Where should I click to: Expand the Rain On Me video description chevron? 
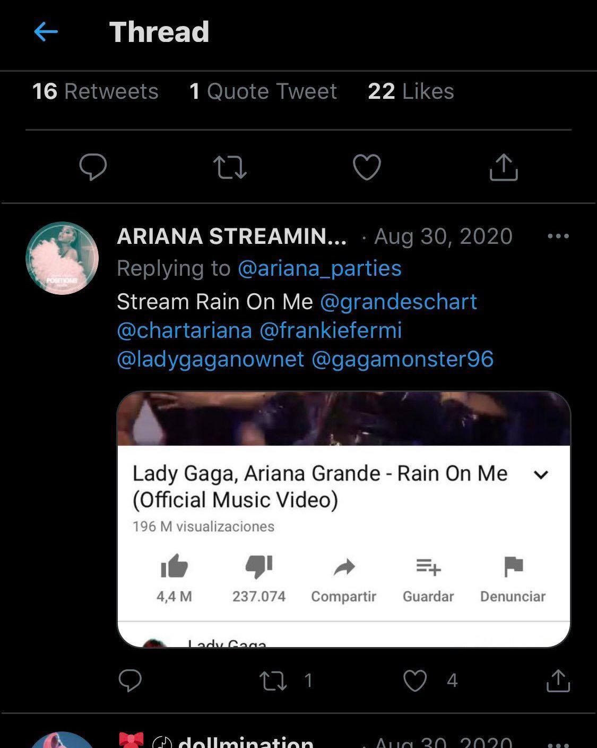[x=541, y=475]
